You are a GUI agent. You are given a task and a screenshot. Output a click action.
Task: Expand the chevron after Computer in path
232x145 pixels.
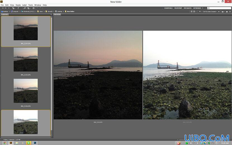point(20,11)
